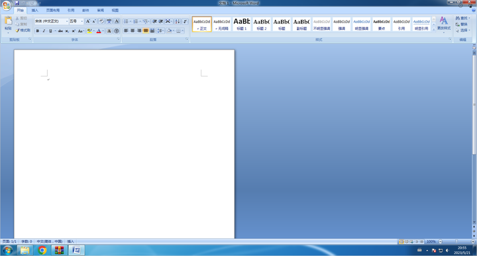Apply the 标题 2 heading style
Viewport: 477px width, 256px height.
click(262, 24)
